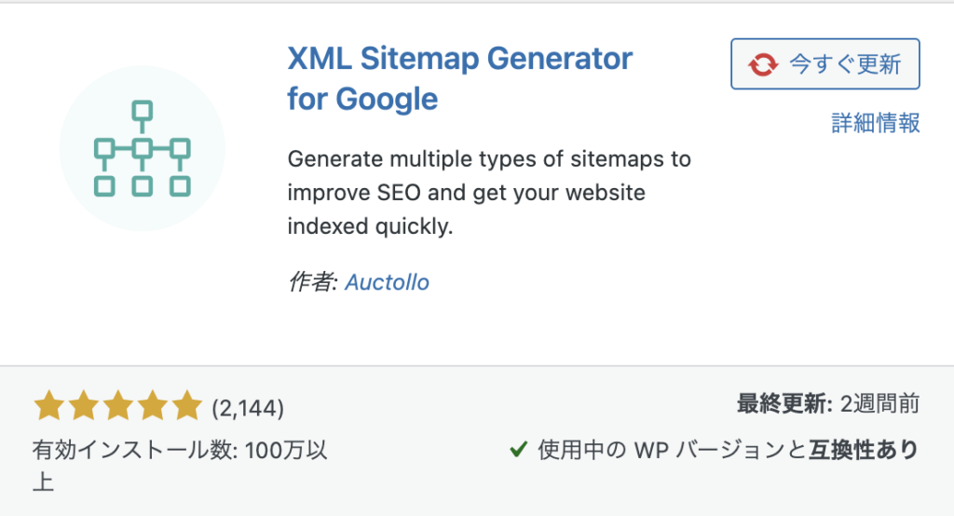
Task: Click the sitemap plugin thumbnail icon
Action: (x=143, y=148)
